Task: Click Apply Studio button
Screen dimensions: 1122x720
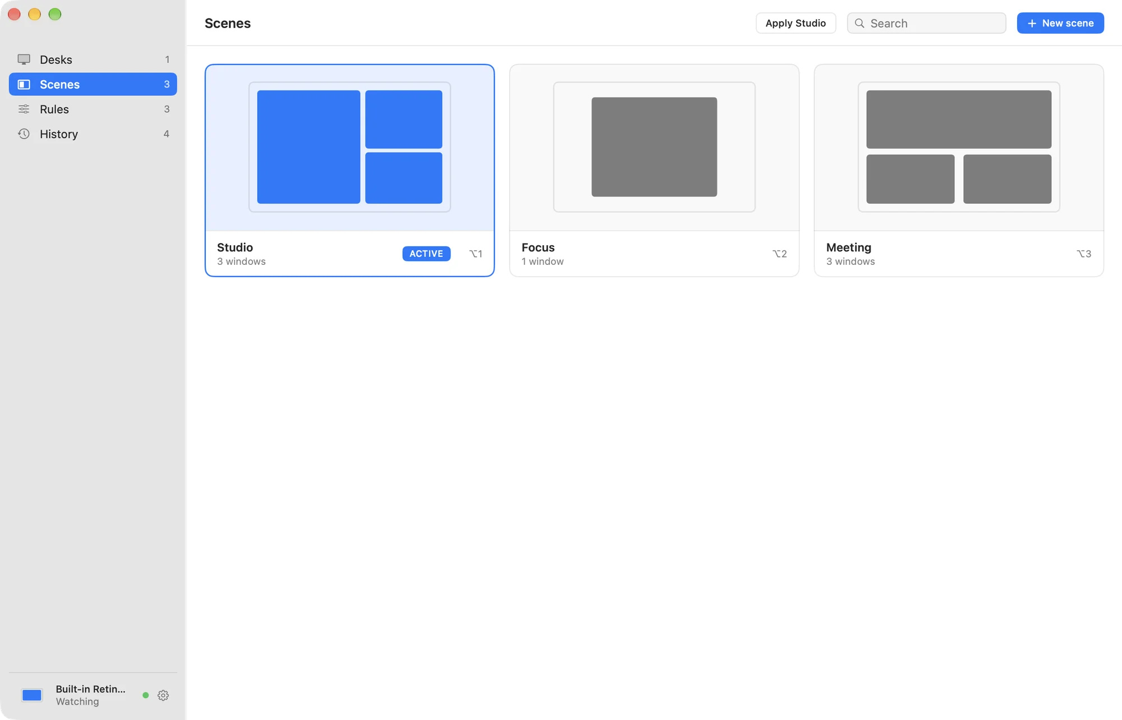Action: pos(795,23)
